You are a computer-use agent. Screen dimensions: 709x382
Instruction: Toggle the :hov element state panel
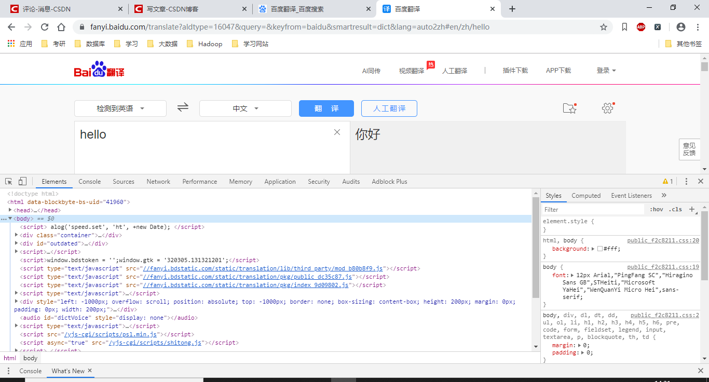click(657, 209)
